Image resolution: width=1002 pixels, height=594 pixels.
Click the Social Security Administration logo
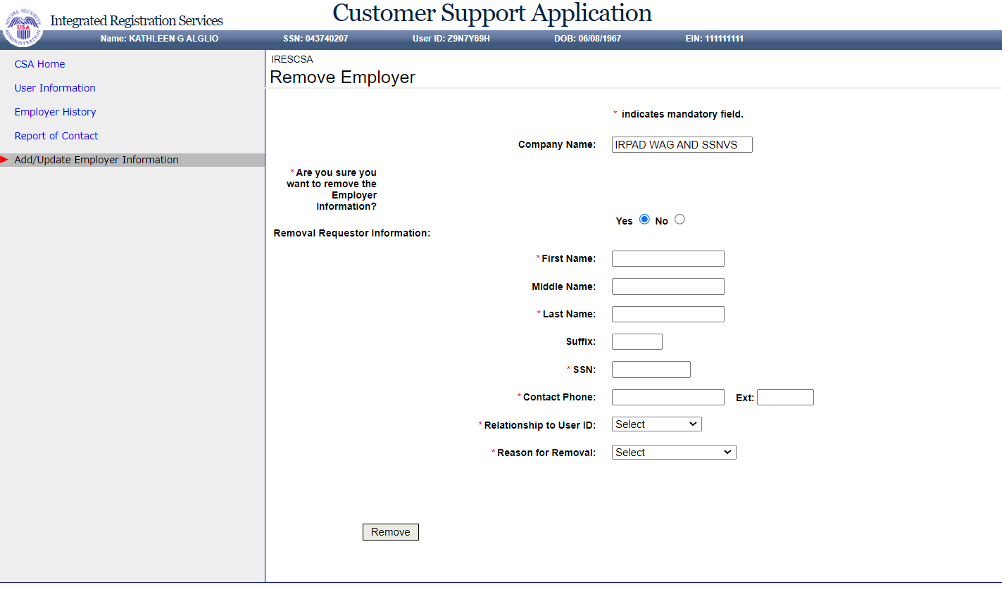click(23, 27)
